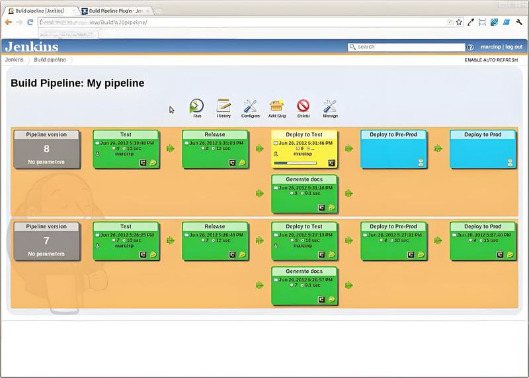This screenshot has width=529, height=378.
Task: Switch to Build Pipeline Plugin browser tab
Action: [x=117, y=11]
